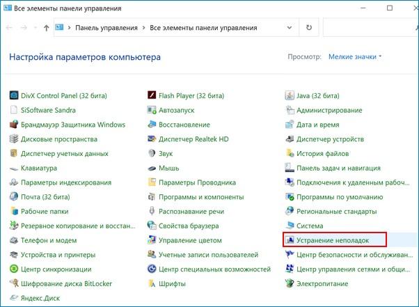Screen dimensions: 419x307
Task: Open Панель задач и навигация
Action: (338, 168)
